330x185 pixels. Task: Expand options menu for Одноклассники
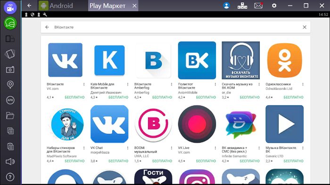pyautogui.click(x=303, y=85)
